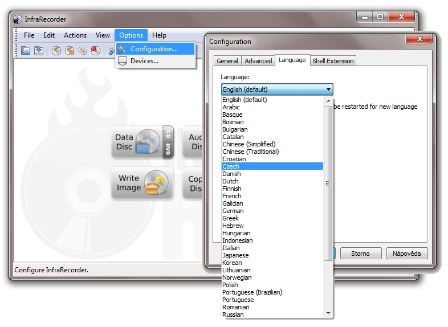Click the language list scroll up arrow
Viewport: 448px width, 327px height.
tap(328, 101)
